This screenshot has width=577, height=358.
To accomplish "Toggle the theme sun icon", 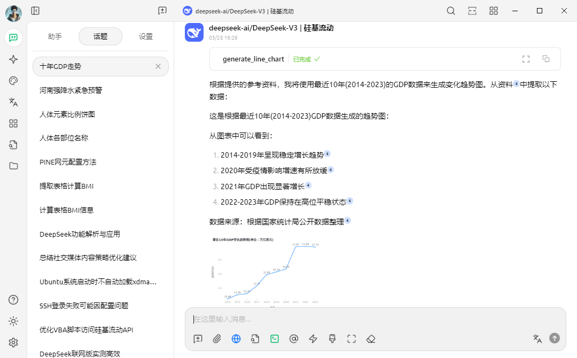I will coord(13,321).
